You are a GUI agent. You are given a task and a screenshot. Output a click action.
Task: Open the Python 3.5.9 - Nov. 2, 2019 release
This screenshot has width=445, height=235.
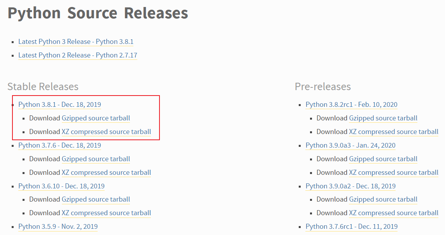tap(58, 226)
